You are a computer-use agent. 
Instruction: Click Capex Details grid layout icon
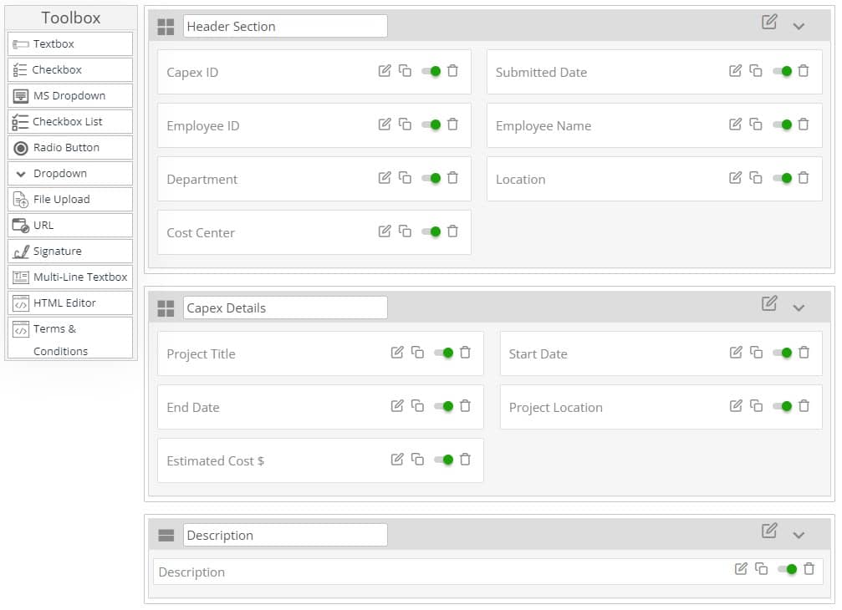(166, 308)
